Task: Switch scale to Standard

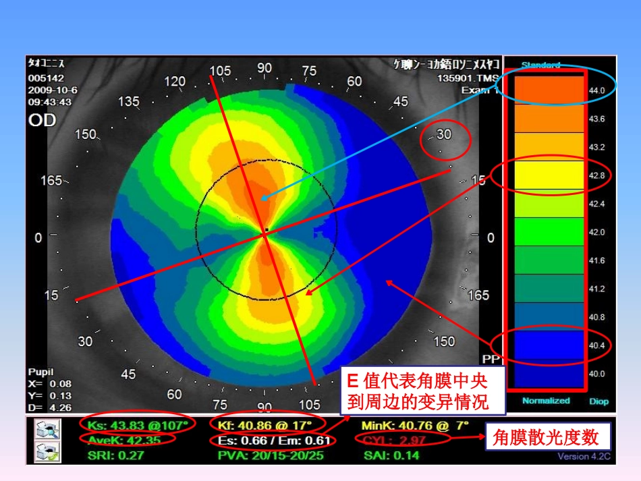Action: [540, 65]
